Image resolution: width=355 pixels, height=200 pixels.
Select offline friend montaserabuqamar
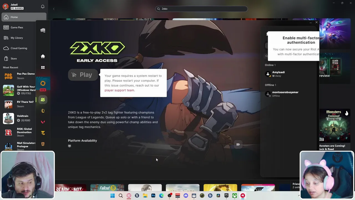click(x=288, y=94)
